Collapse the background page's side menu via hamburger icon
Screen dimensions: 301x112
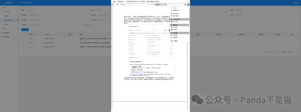[x=21, y=3]
